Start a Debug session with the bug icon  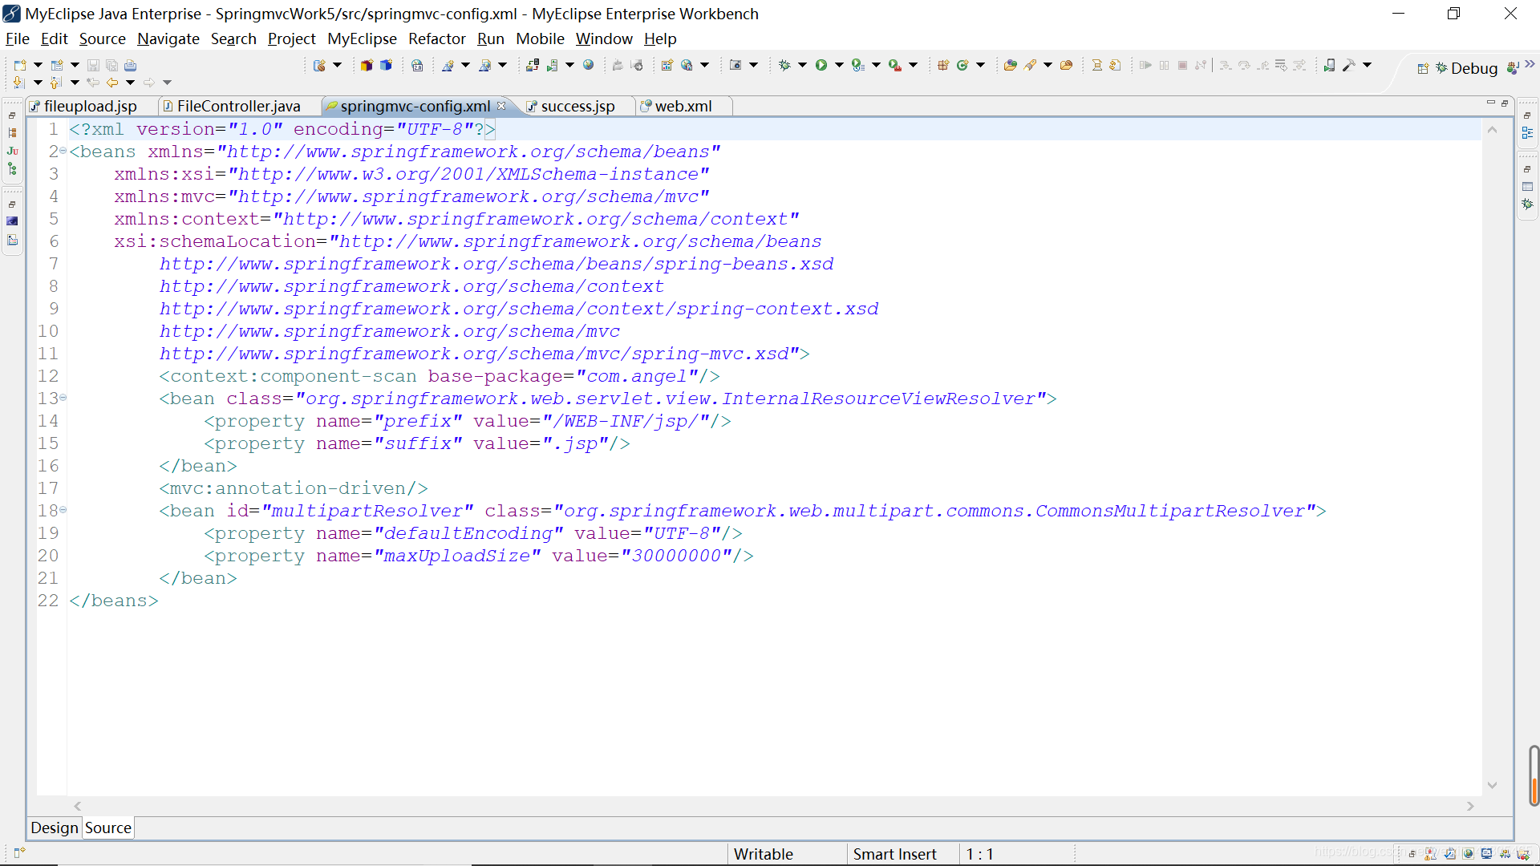coord(784,65)
